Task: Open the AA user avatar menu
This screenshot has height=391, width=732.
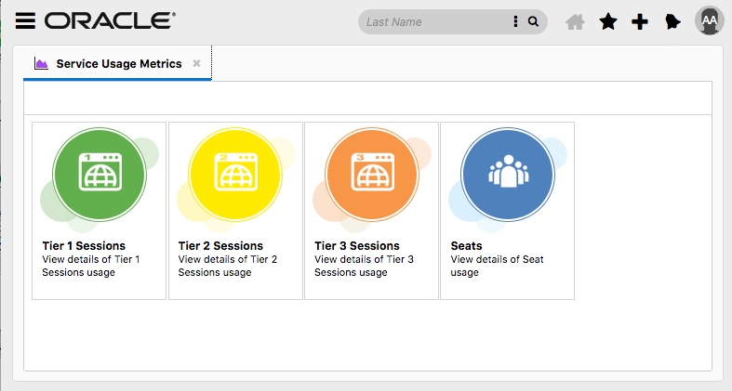Action: click(709, 21)
